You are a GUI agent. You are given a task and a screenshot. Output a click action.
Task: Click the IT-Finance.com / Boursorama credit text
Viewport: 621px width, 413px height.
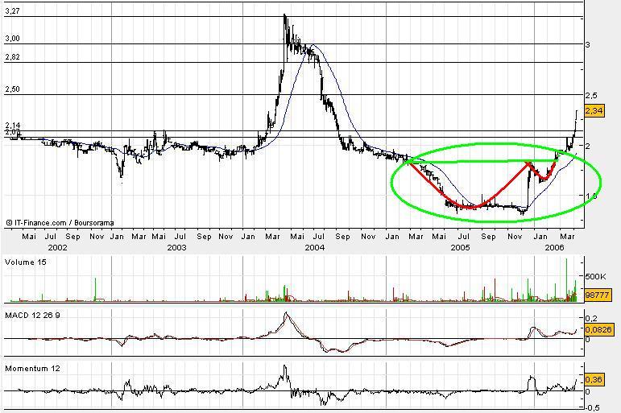pos(60,223)
